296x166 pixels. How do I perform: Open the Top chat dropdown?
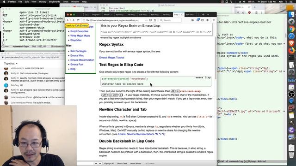tap(11, 64)
